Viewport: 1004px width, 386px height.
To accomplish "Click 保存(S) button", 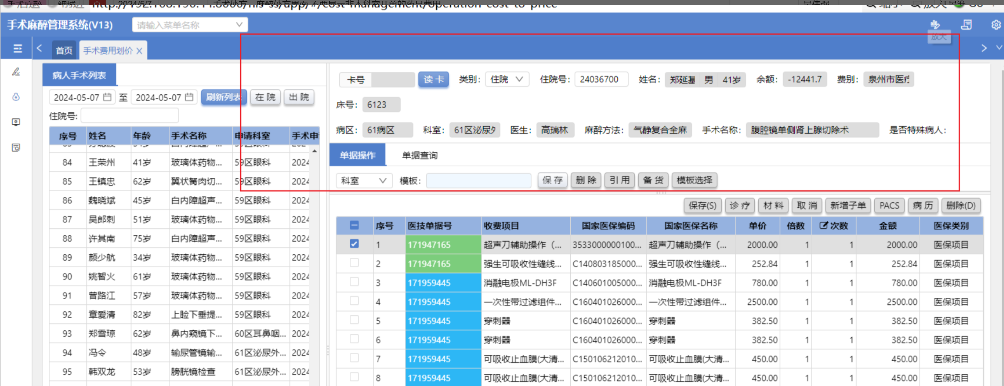I will coord(703,206).
